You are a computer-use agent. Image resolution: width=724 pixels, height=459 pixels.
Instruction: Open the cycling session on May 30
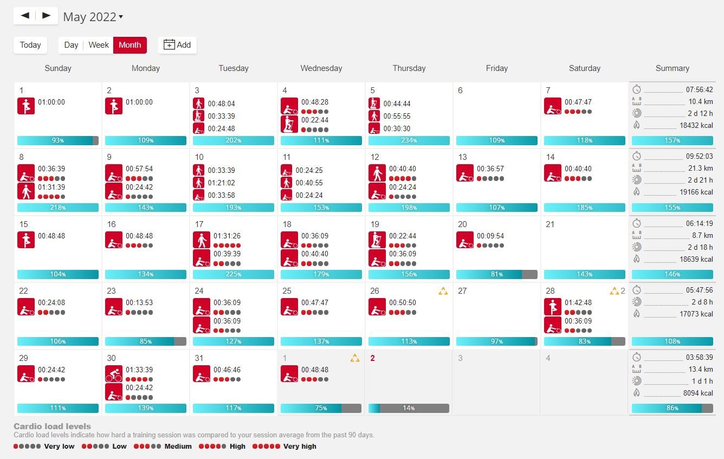114,374
